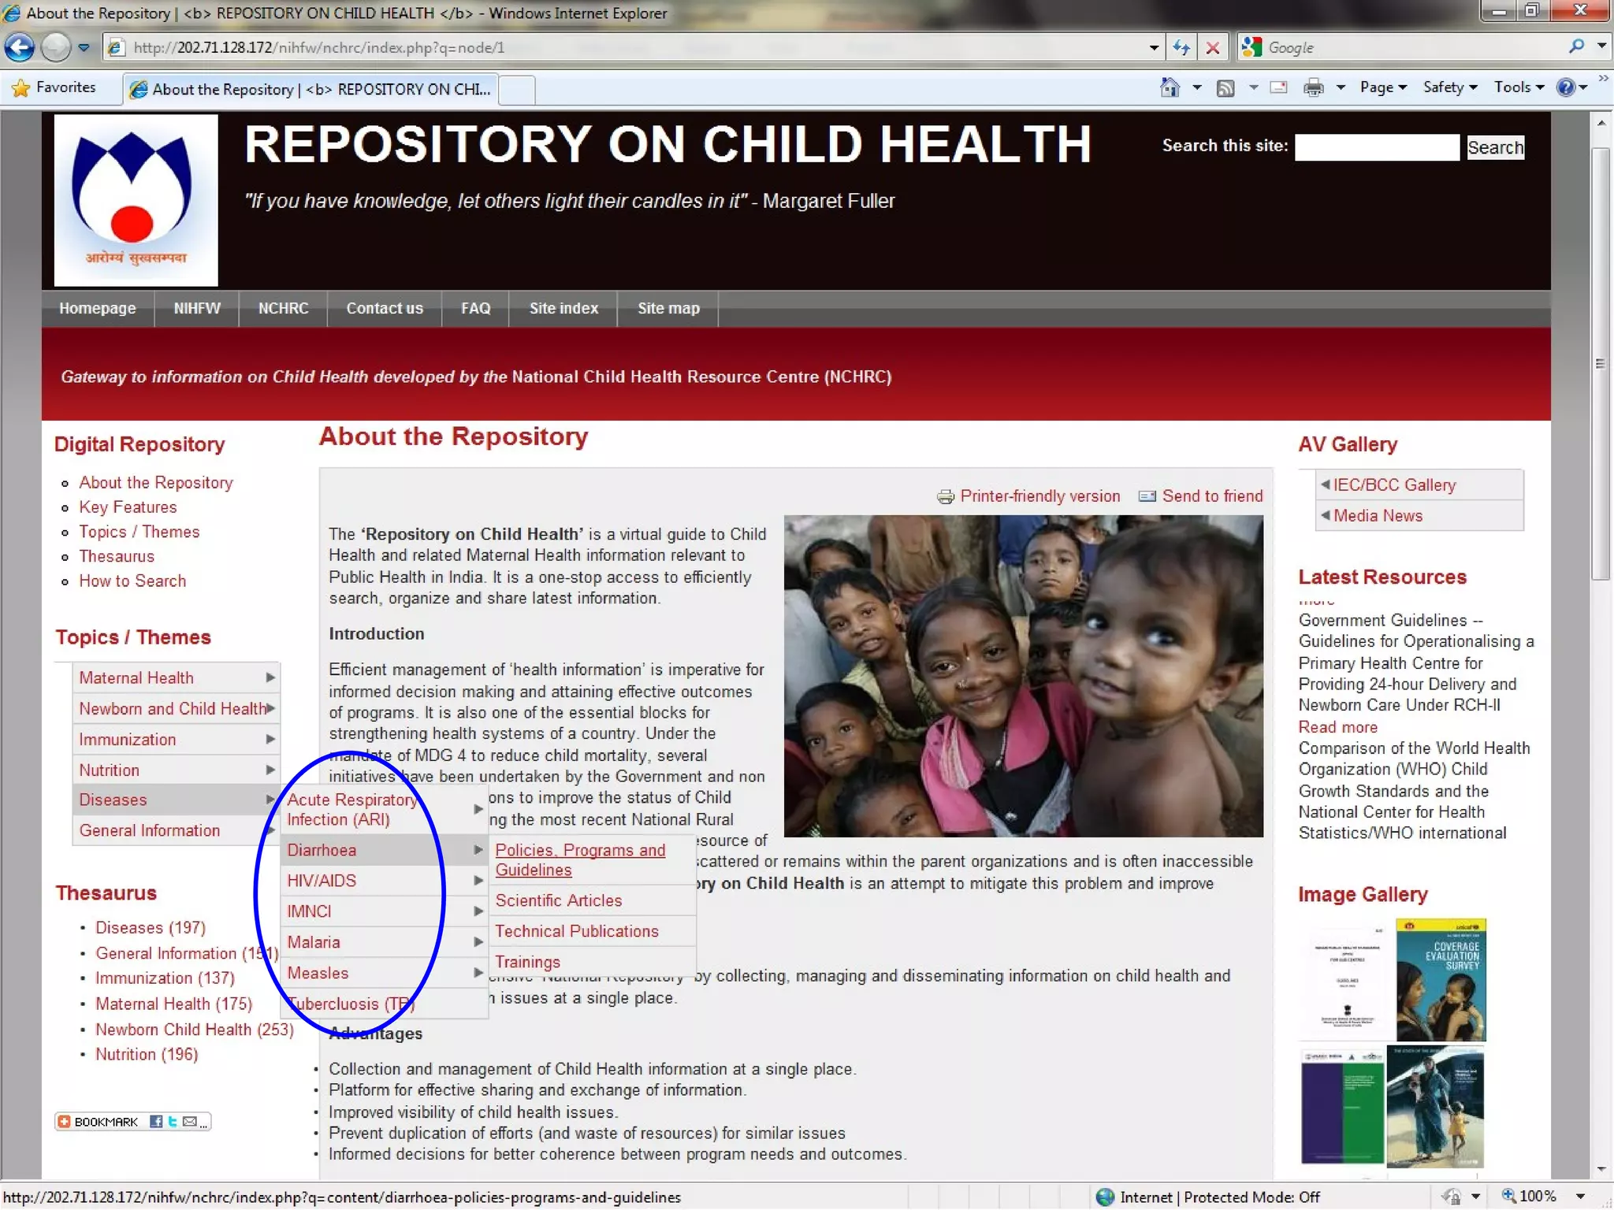Click the RSS feeds icon

[x=1225, y=87]
